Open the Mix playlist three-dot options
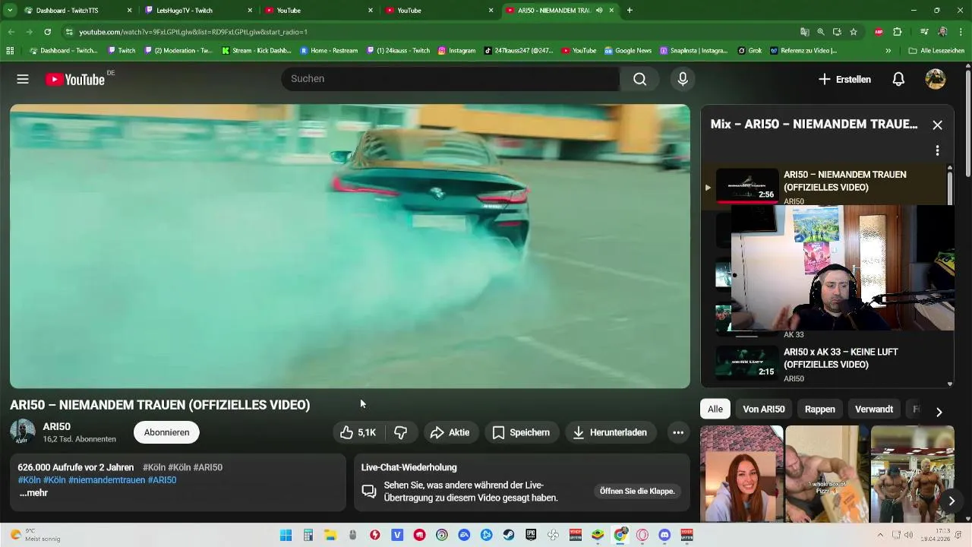Viewport: 972px width, 547px height. [x=937, y=150]
